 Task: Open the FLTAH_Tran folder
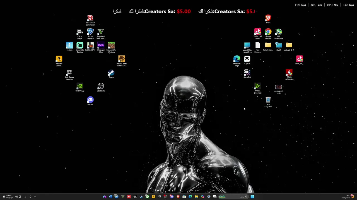click(268, 46)
